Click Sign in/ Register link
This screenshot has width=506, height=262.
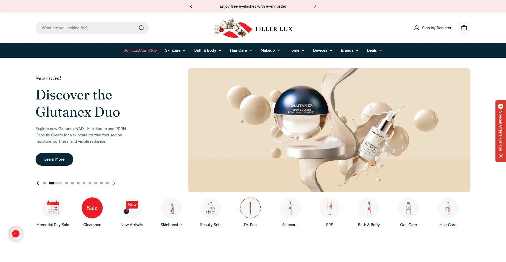[436, 28]
